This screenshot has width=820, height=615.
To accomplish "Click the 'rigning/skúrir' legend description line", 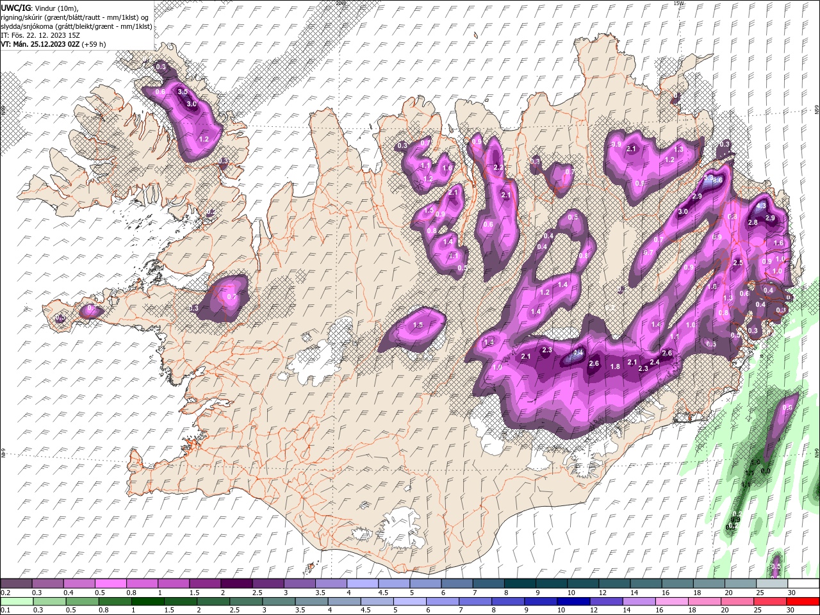I will (x=75, y=17).
